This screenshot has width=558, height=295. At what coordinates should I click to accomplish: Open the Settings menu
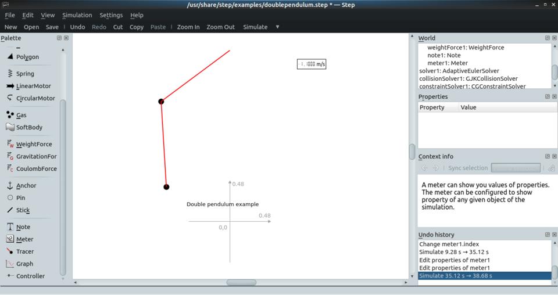pyautogui.click(x=111, y=15)
